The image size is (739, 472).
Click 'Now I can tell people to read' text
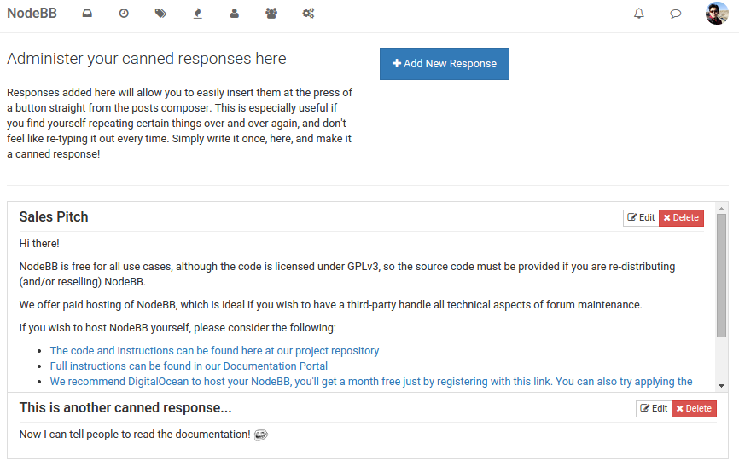coord(135,435)
